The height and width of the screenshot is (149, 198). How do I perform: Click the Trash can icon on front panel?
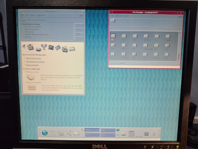pyautogui.click(x=154, y=133)
